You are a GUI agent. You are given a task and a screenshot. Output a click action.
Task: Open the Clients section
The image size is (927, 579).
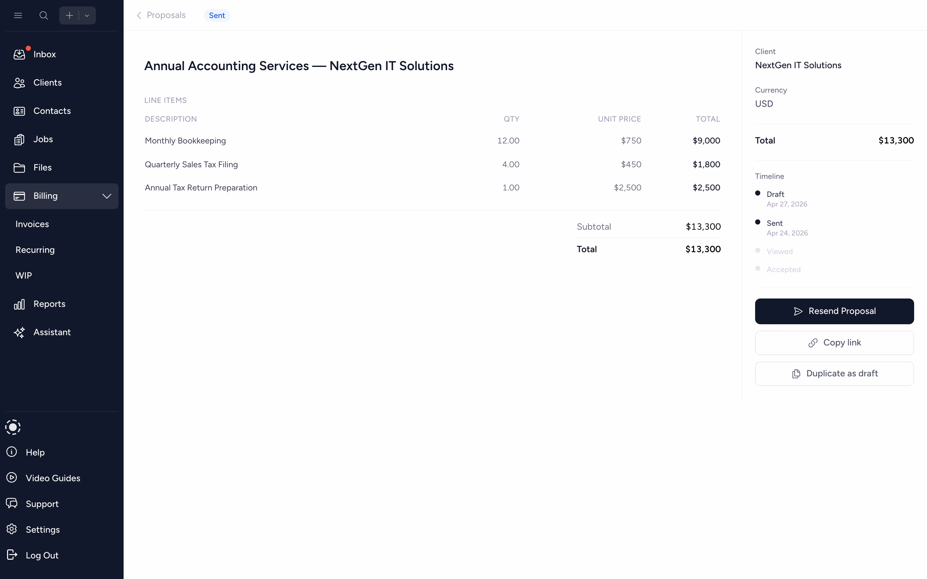tap(47, 83)
